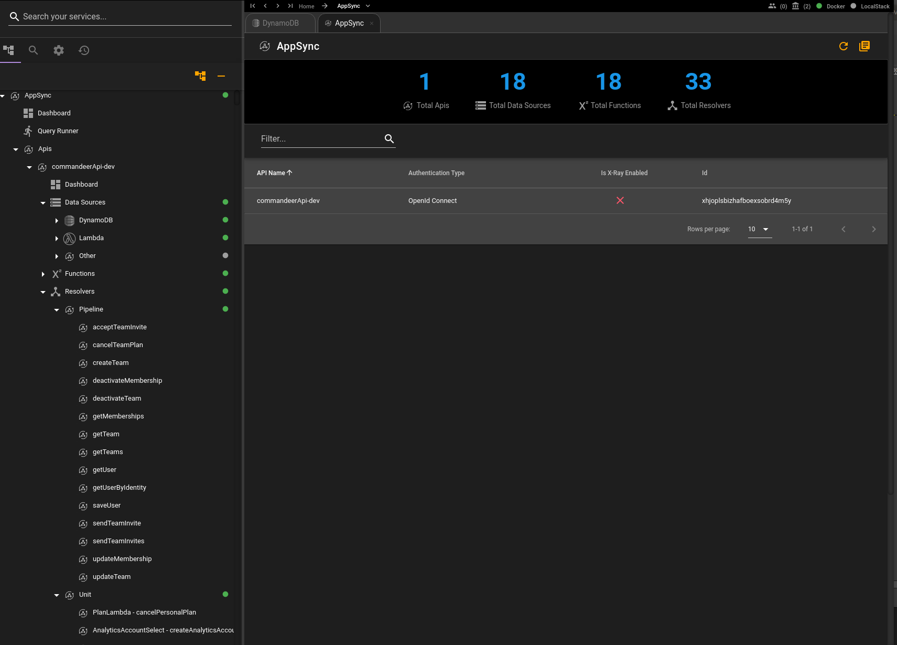Go to last history item icon
Viewport: 897px width, 645px height.
[x=290, y=6]
